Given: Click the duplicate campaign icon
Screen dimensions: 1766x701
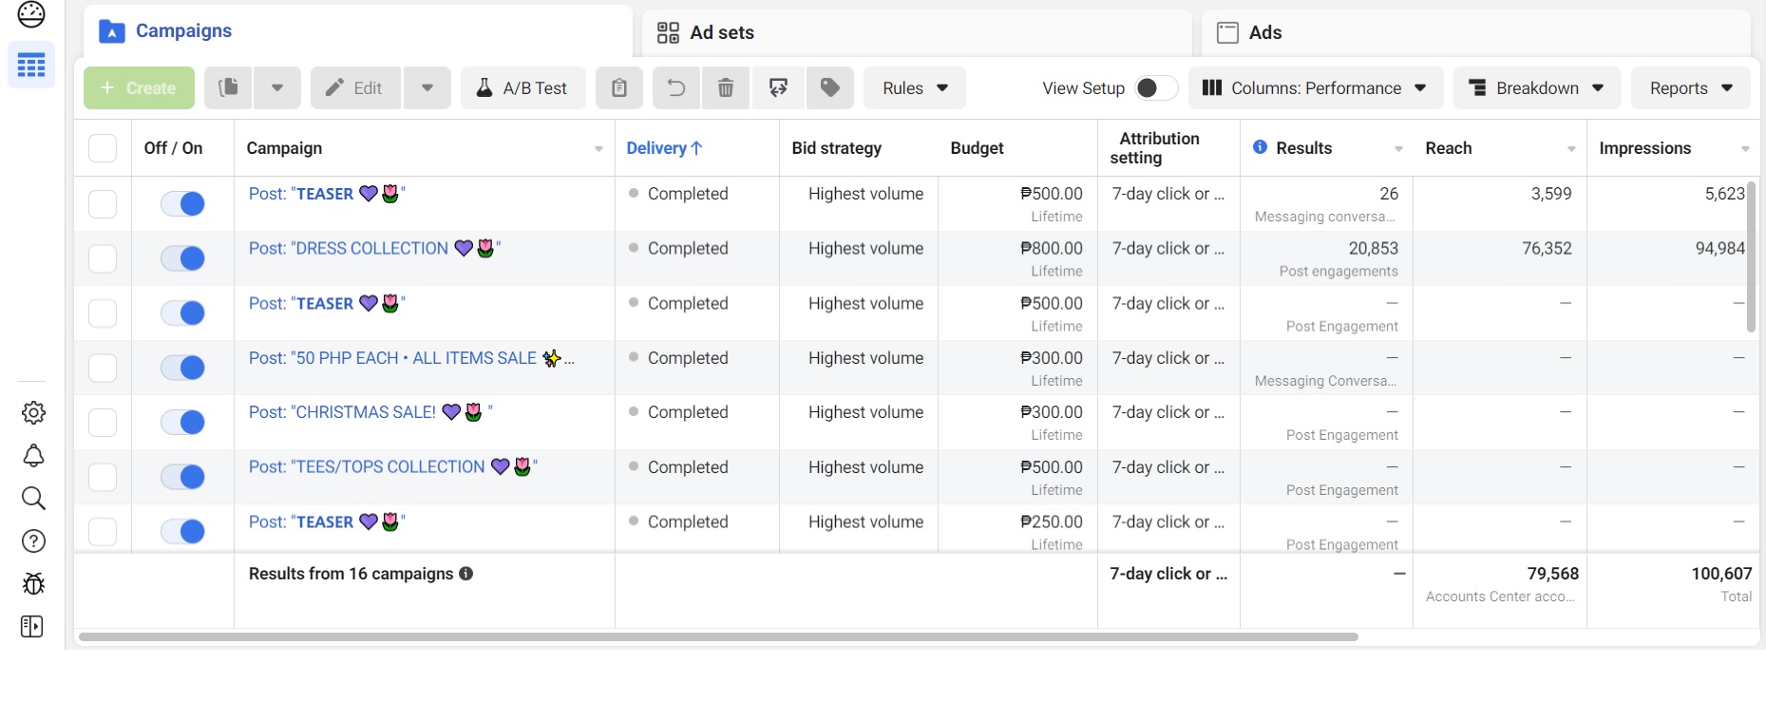Looking at the screenshot, I should coord(228,88).
